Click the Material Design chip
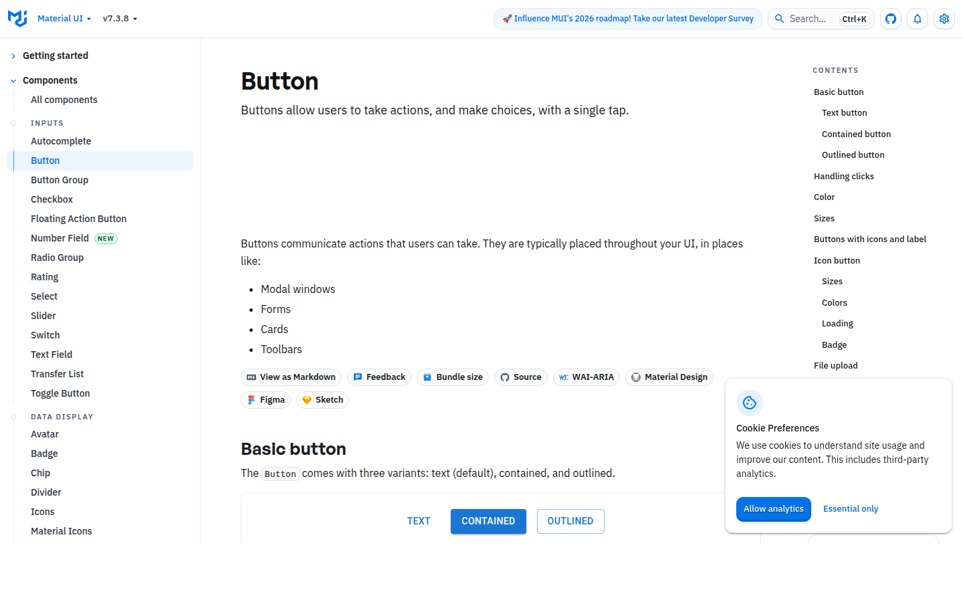 (669, 377)
